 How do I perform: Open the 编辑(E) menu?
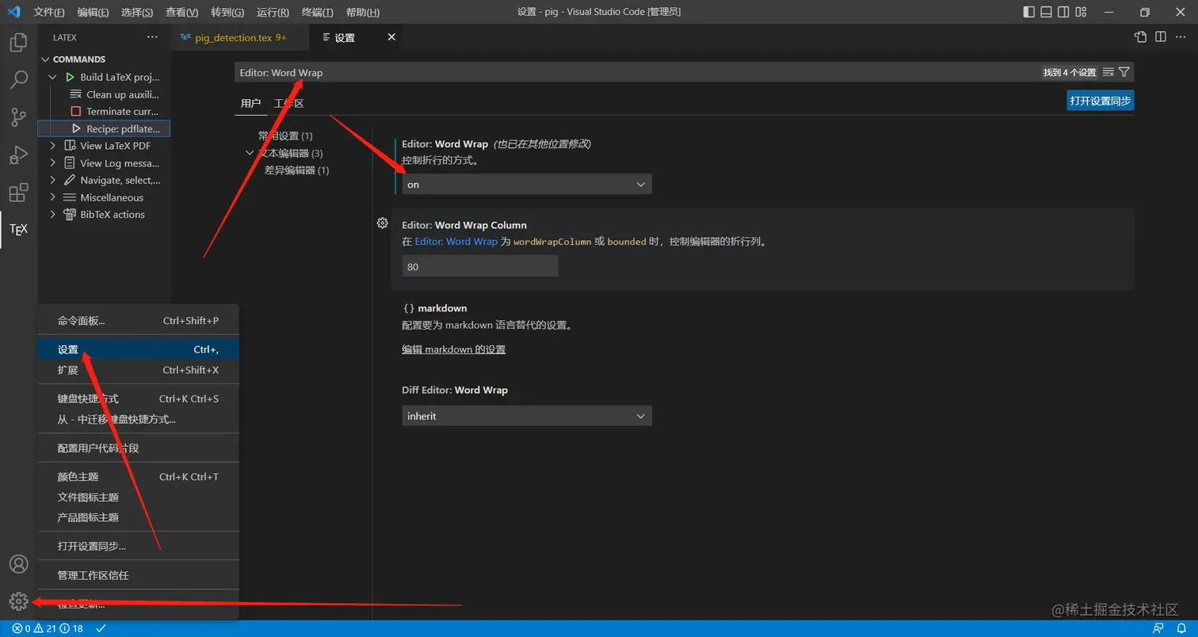point(93,12)
